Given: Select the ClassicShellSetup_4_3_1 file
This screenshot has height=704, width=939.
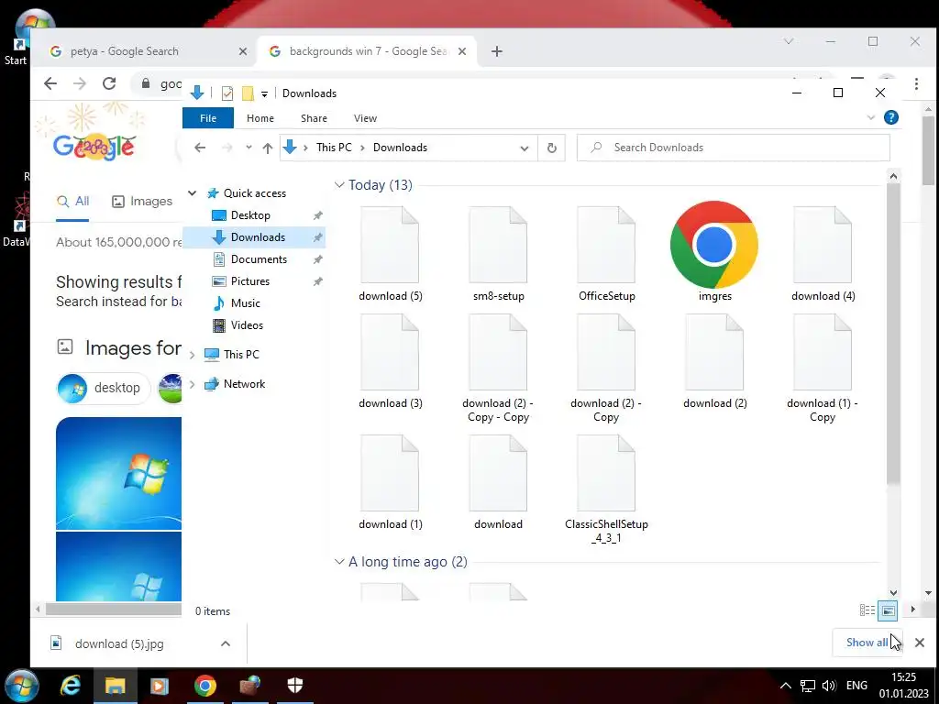Looking at the screenshot, I should 606,489.
